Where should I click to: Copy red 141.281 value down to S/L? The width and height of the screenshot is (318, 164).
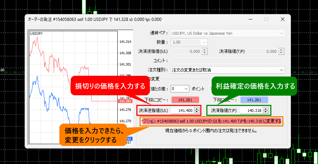click(185, 100)
